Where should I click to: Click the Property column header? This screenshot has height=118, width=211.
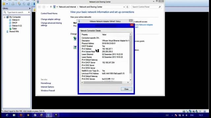click(85, 35)
